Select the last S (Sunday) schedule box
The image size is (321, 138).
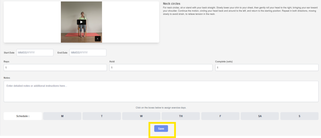click(299, 116)
